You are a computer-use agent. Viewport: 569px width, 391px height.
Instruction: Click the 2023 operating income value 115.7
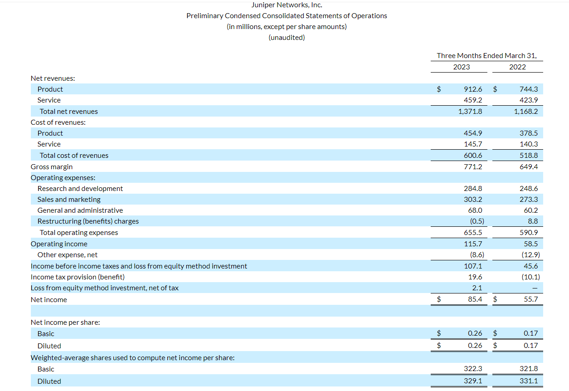pyautogui.click(x=473, y=244)
